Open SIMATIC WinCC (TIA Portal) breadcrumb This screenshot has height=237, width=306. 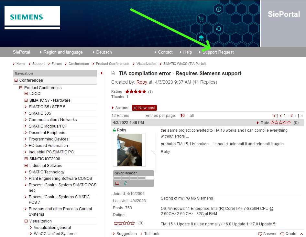click(184, 64)
